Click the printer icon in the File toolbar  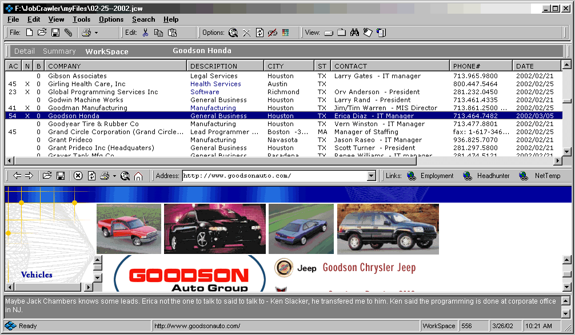[x=86, y=33]
